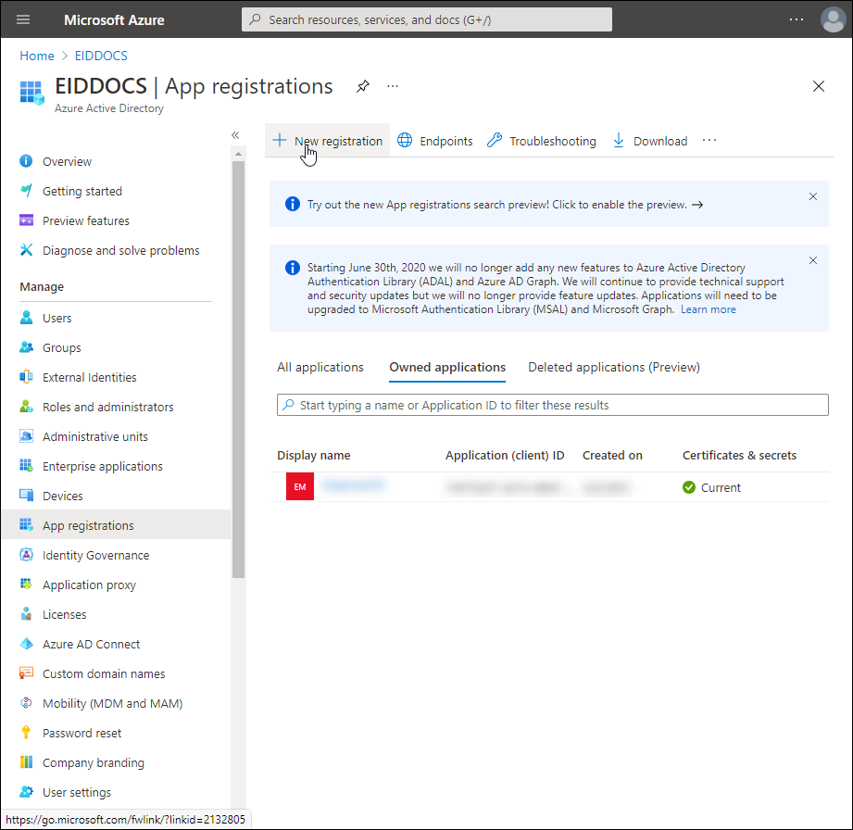Go to Home breadcrumb link
Screen dimensions: 853x830
click(37, 56)
